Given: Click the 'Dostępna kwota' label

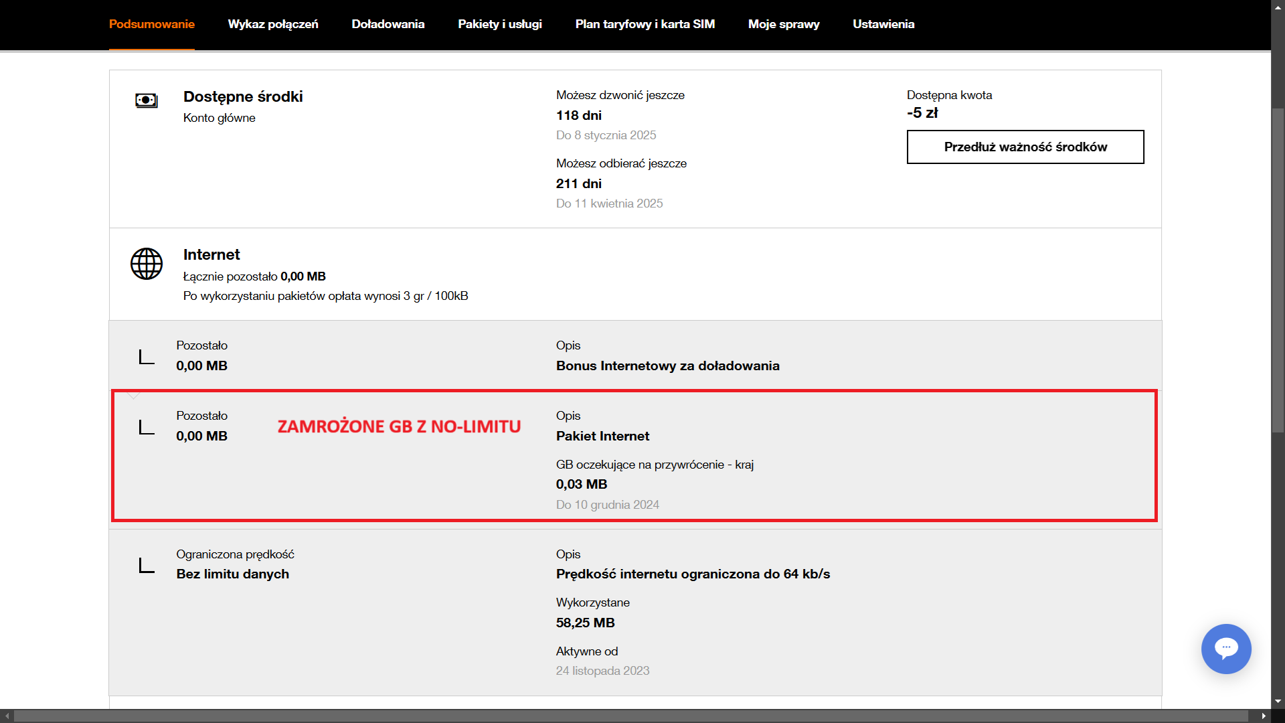Looking at the screenshot, I should coord(950,95).
